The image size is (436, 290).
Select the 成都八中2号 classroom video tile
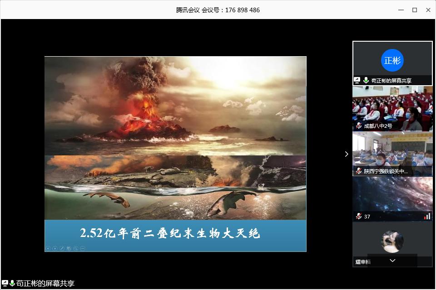coord(392,106)
